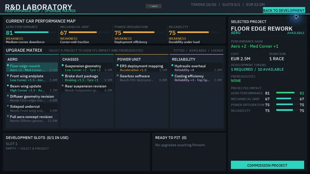
Task: Select the Gearbox software project
Action: coord(142,78)
